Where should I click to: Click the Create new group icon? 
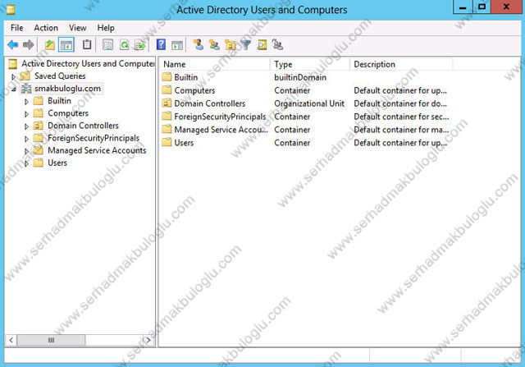coord(214,44)
